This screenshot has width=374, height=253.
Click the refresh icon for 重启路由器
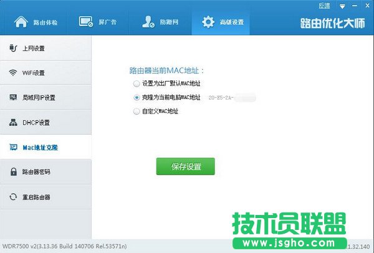12,197
